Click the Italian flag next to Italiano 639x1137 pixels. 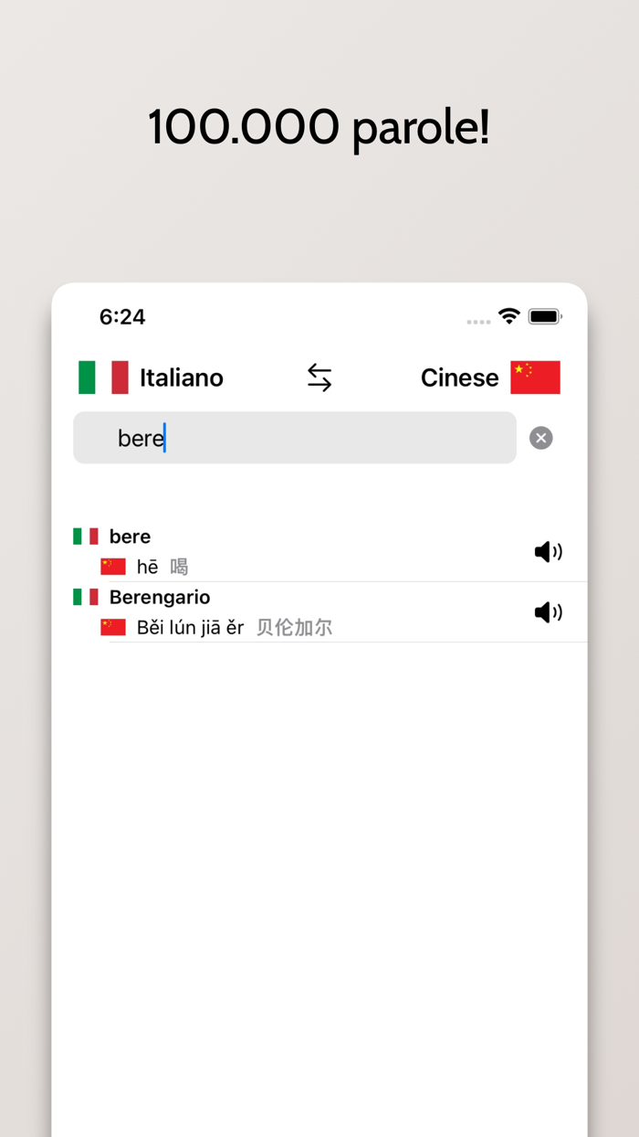pyautogui.click(x=103, y=377)
